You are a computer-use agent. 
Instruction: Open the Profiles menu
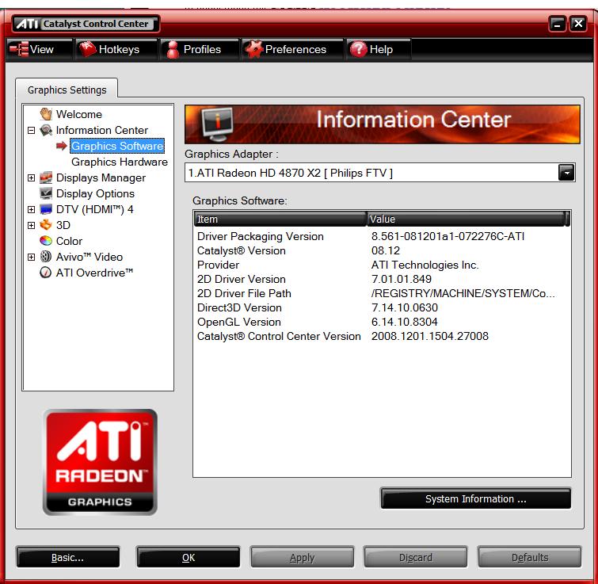200,49
